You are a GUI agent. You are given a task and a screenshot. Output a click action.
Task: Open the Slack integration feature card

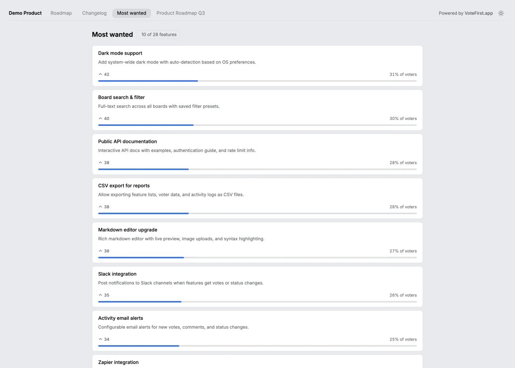[x=257, y=287]
